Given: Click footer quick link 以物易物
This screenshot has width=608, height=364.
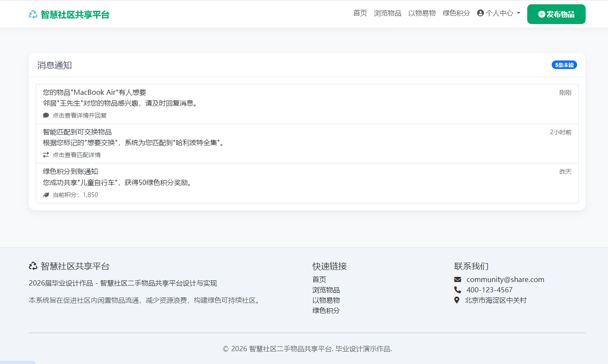Looking at the screenshot, I should click(x=326, y=300).
